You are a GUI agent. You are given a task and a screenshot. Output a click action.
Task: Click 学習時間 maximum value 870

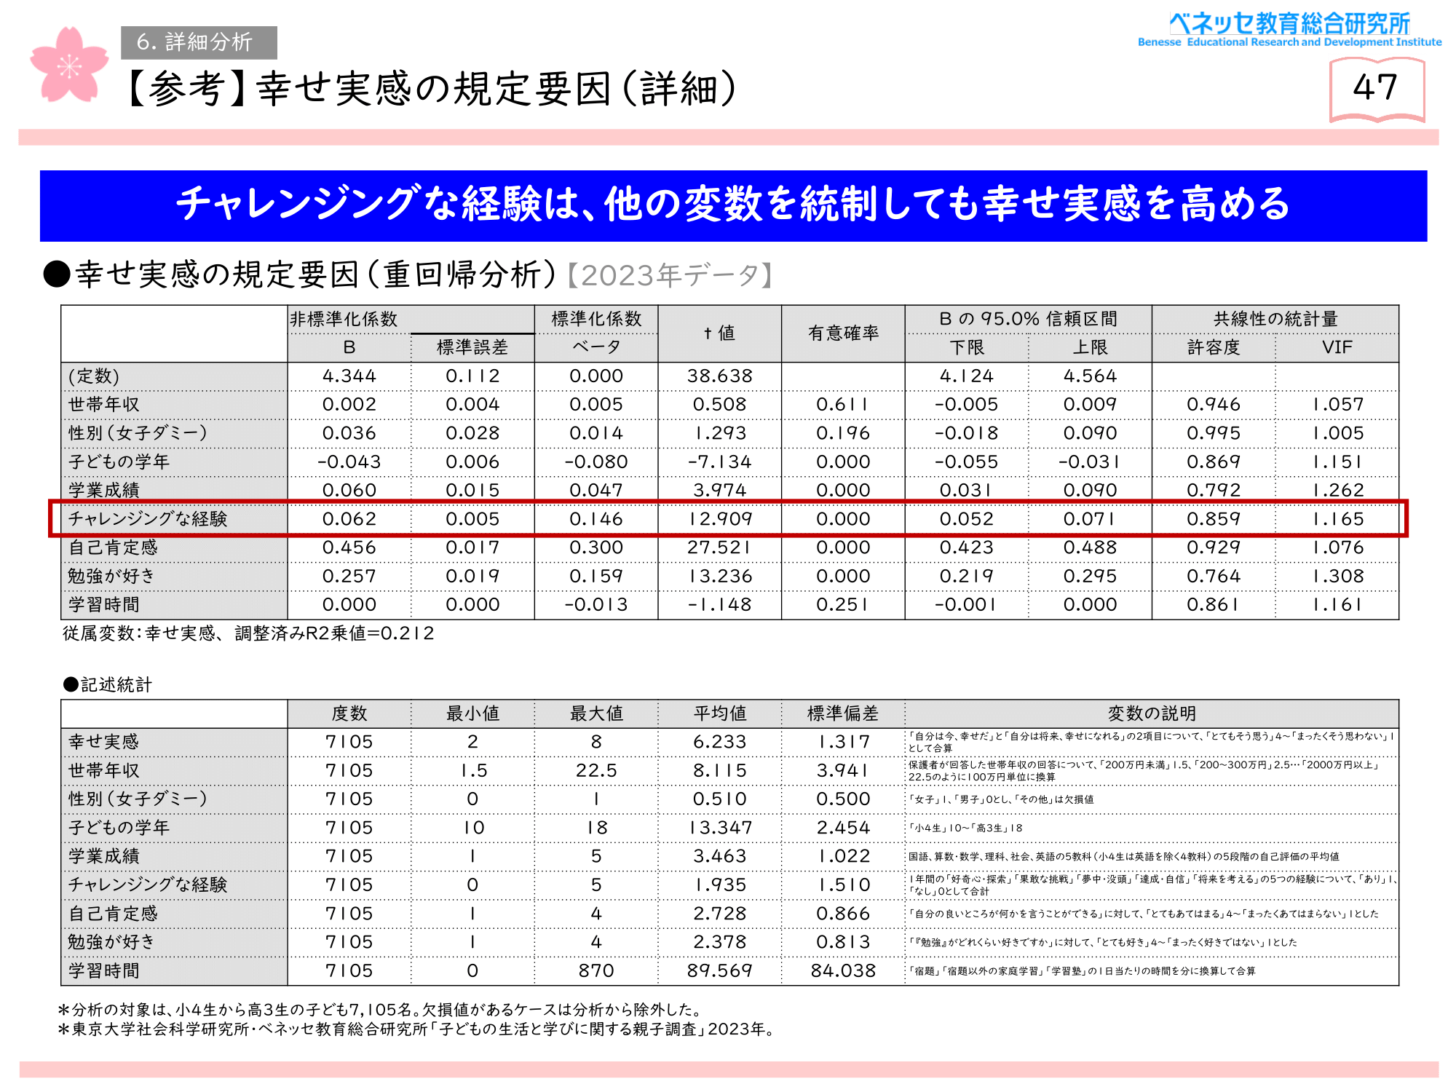click(x=596, y=970)
